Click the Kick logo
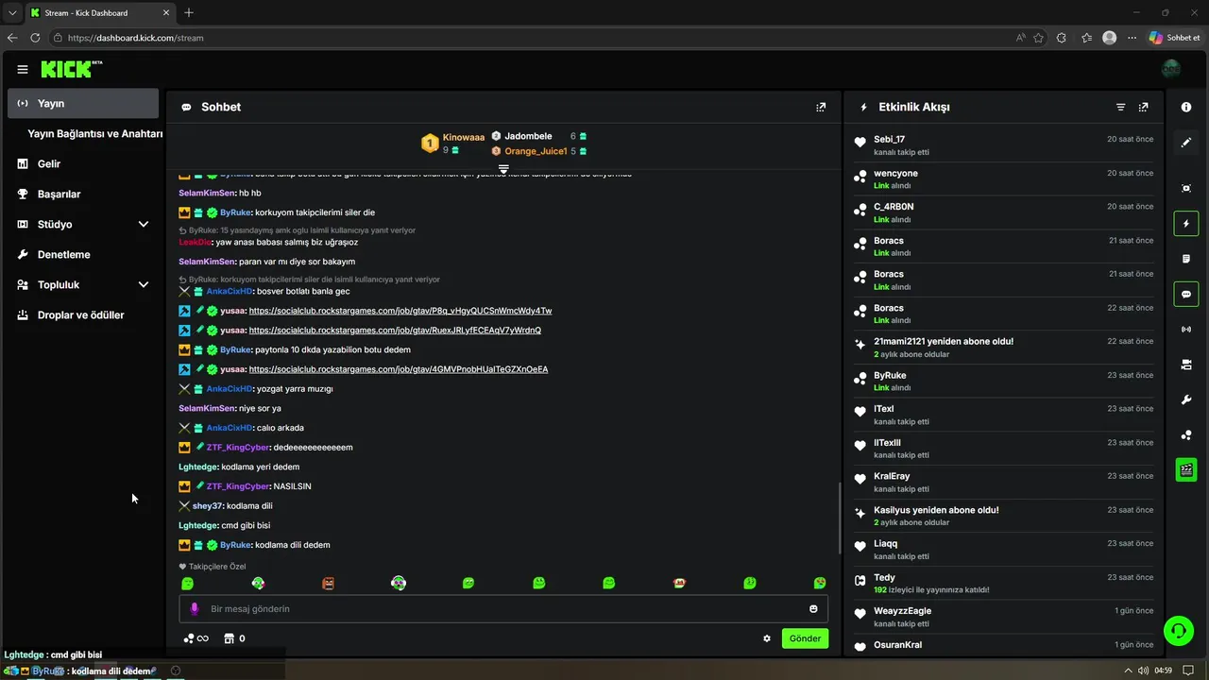This screenshot has width=1209, height=680. (71, 69)
